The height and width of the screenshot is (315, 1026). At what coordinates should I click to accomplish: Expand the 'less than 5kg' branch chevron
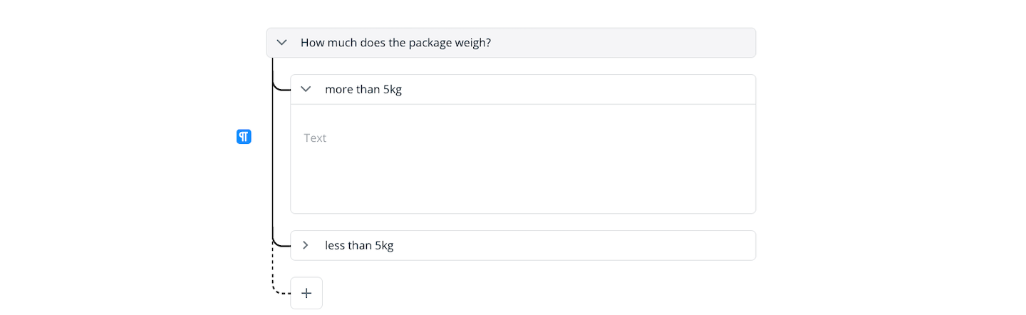click(x=306, y=245)
